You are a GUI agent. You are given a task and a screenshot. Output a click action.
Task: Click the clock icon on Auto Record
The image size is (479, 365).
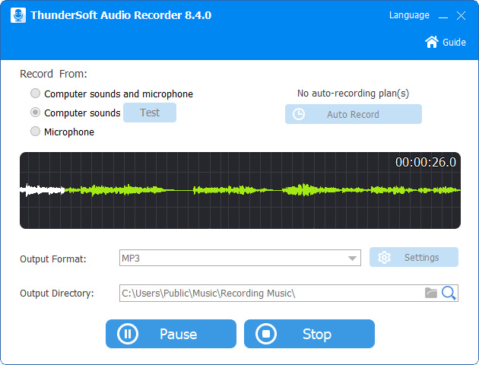pyautogui.click(x=299, y=114)
